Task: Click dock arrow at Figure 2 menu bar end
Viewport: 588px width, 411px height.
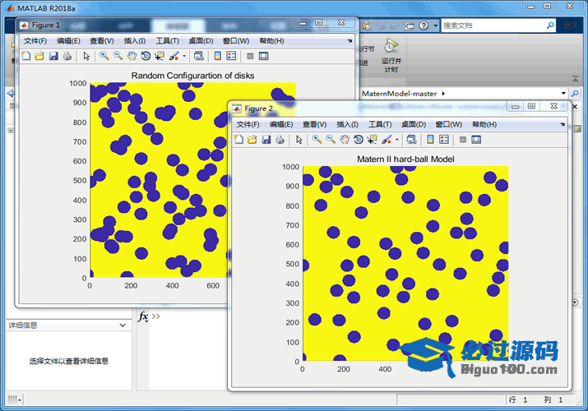Action: coord(563,124)
